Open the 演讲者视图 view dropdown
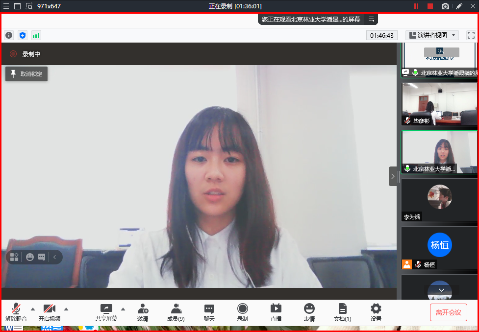479x332 pixels. pyautogui.click(x=432, y=35)
